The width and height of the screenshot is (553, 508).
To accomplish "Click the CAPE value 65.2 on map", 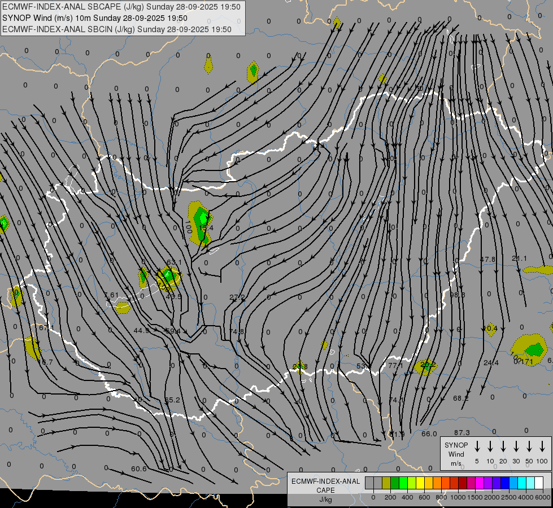I will pyautogui.click(x=172, y=400).
